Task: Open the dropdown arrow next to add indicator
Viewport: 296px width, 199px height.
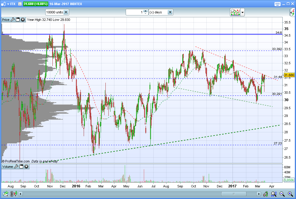Action: pyautogui.click(x=243, y=12)
